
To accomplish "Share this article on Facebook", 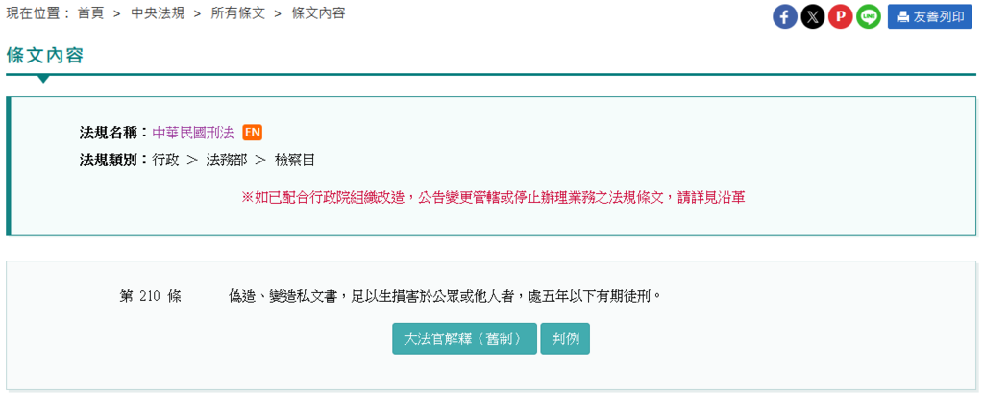I will (784, 17).
